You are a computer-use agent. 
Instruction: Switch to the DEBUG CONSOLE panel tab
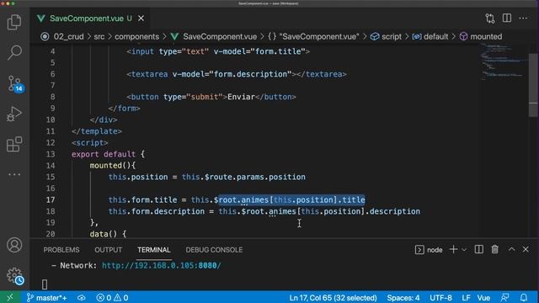pos(214,250)
